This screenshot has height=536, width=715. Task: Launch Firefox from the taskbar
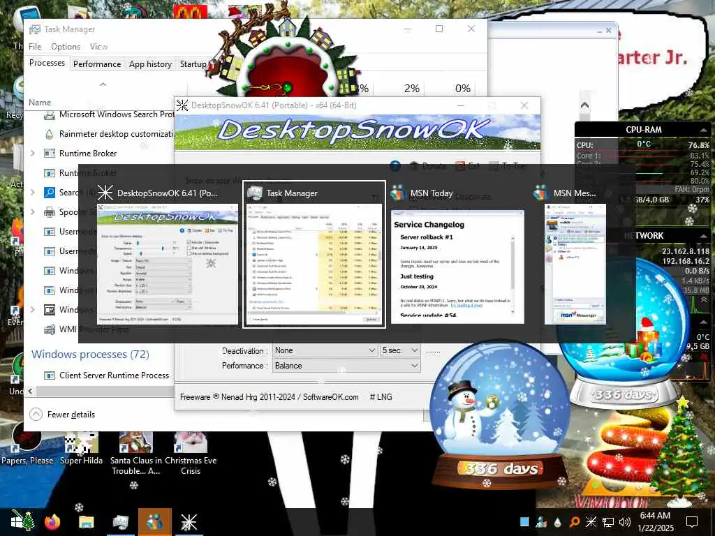52,521
